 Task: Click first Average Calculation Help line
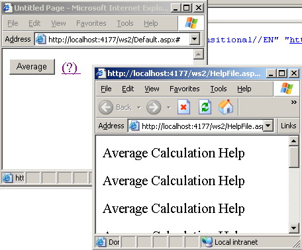[x=174, y=153]
